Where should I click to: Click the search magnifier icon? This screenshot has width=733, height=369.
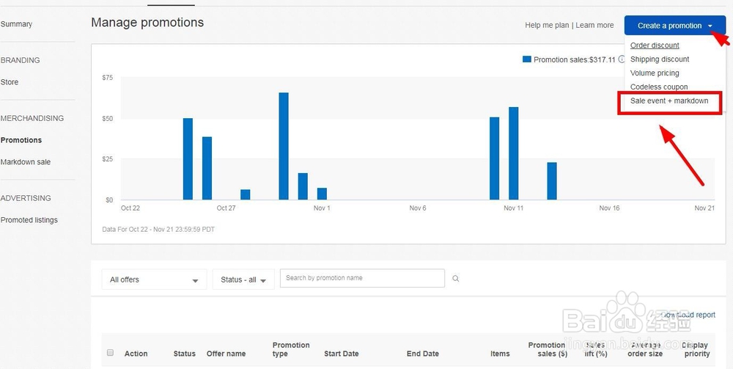455,279
